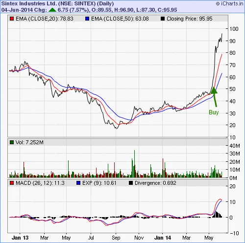Image resolution: width=245 pixels, height=243 pixels.
Task: Click the 100 price axis label
Action: tap(234, 29)
